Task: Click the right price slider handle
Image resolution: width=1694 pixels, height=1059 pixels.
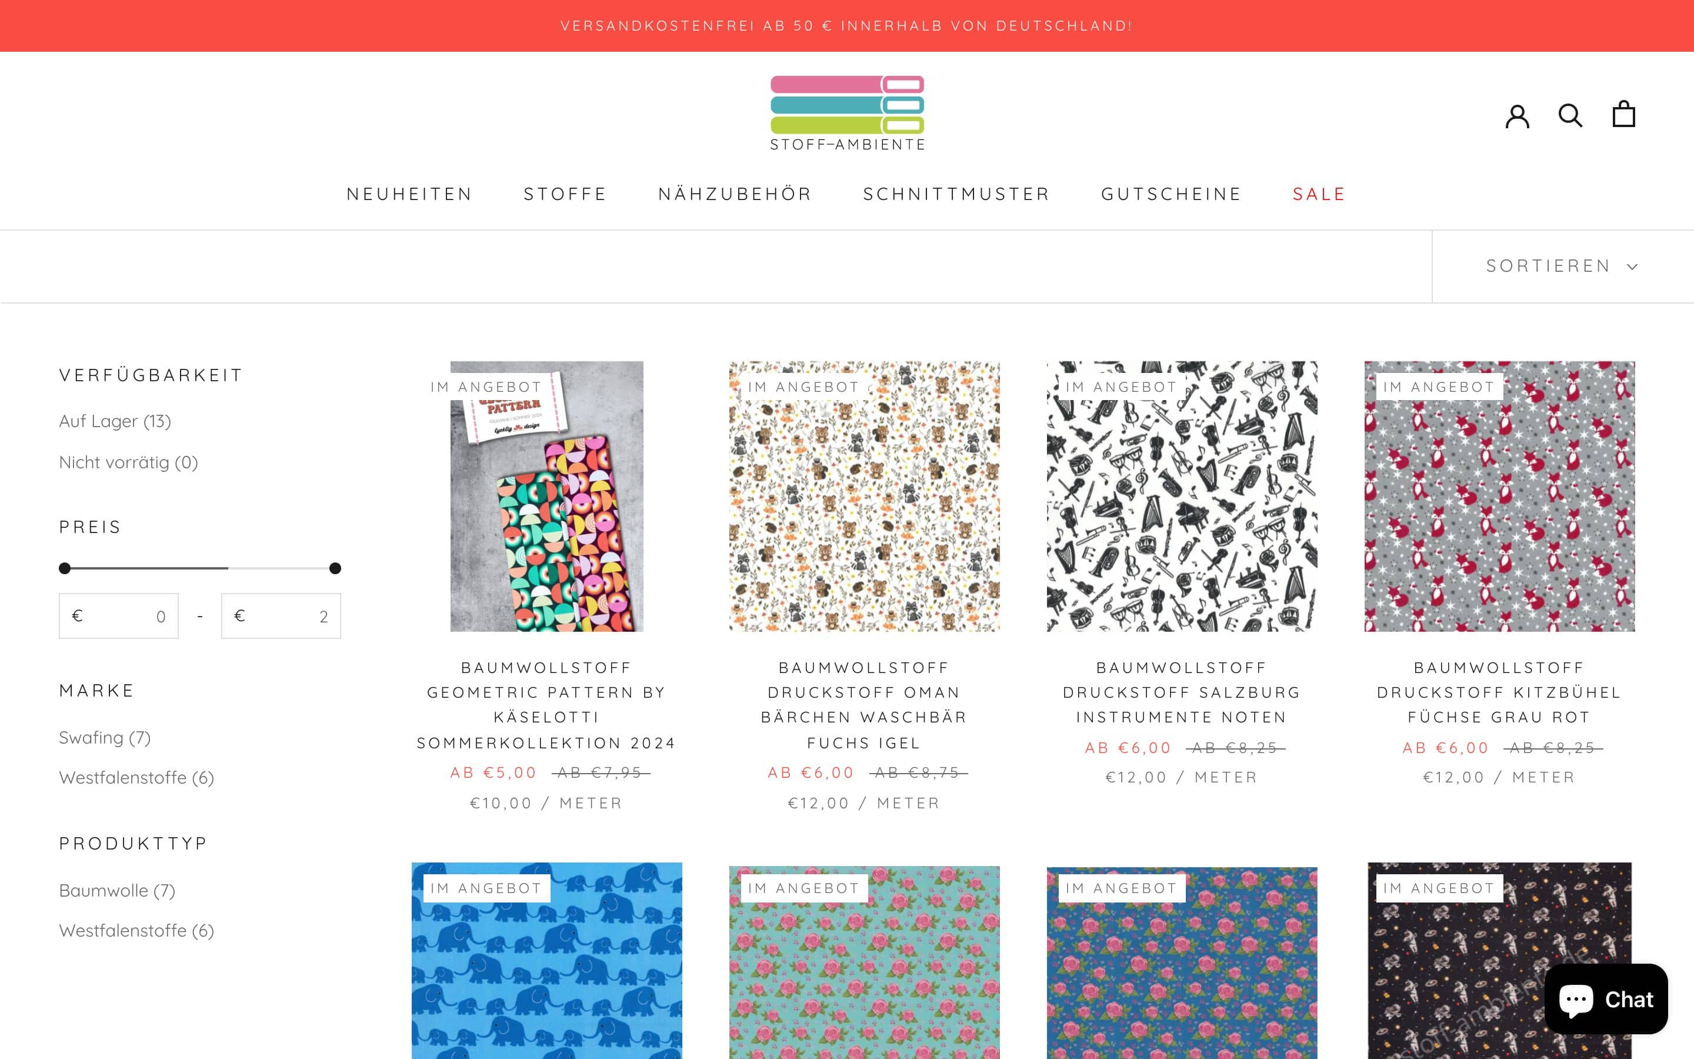Action: click(335, 568)
